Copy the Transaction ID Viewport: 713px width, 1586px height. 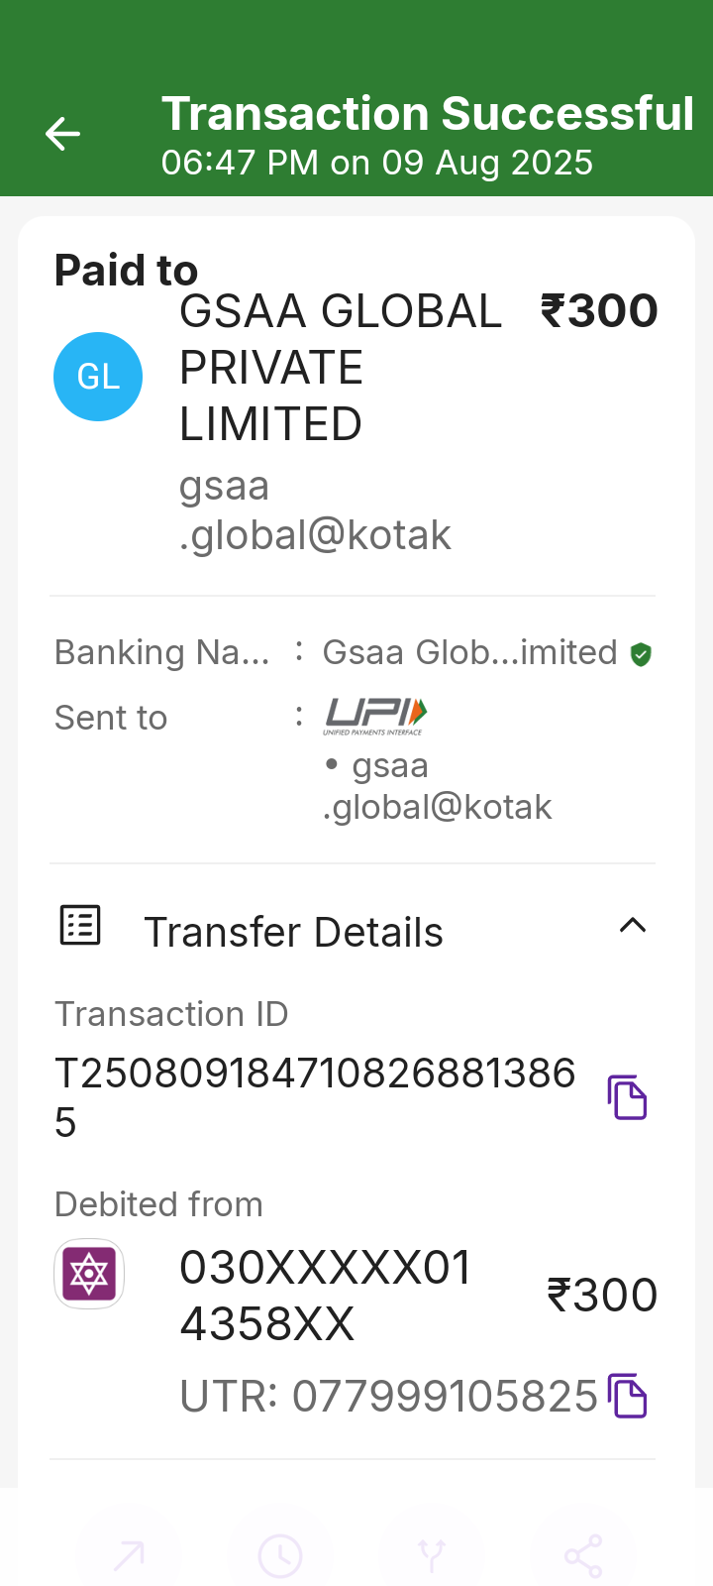[627, 1097]
